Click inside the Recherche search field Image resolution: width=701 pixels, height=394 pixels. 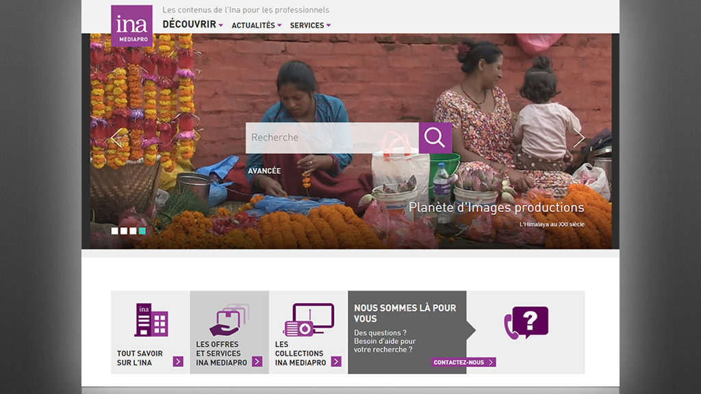pos(332,137)
